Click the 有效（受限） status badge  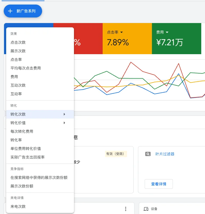coord(116,154)
